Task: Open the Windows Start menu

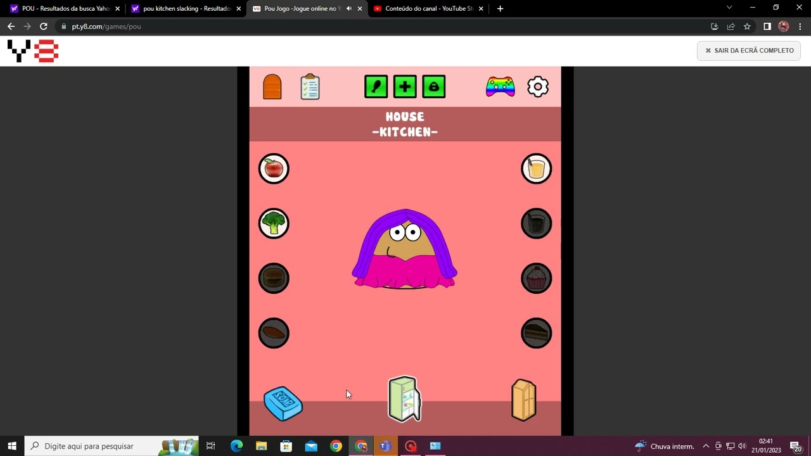Action: pyautogui.click(x=12, y=446)
